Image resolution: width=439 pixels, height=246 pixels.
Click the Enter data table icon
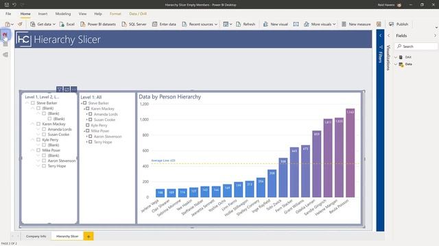[x=154, y=25]
